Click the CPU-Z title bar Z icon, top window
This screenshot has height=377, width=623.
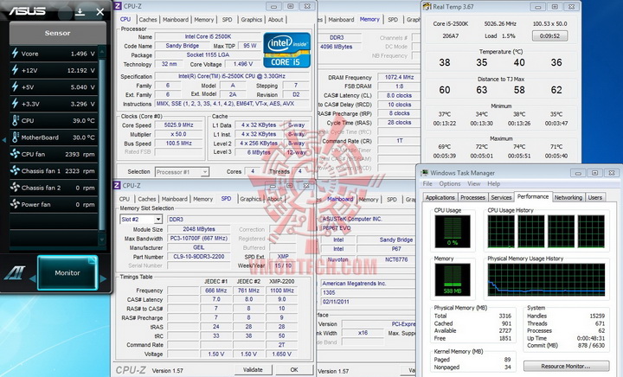[118, 6]
